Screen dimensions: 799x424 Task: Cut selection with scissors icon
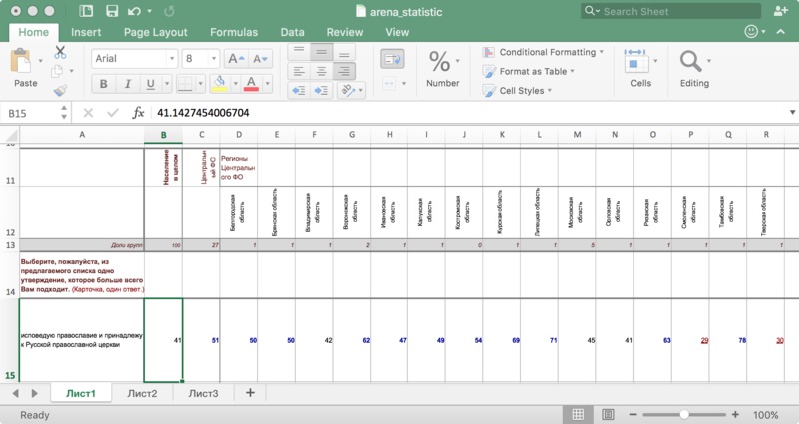coord(60,52)
